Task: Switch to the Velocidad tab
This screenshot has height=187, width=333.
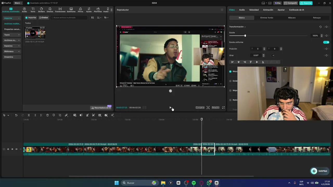Action: (x=254, y=10)
